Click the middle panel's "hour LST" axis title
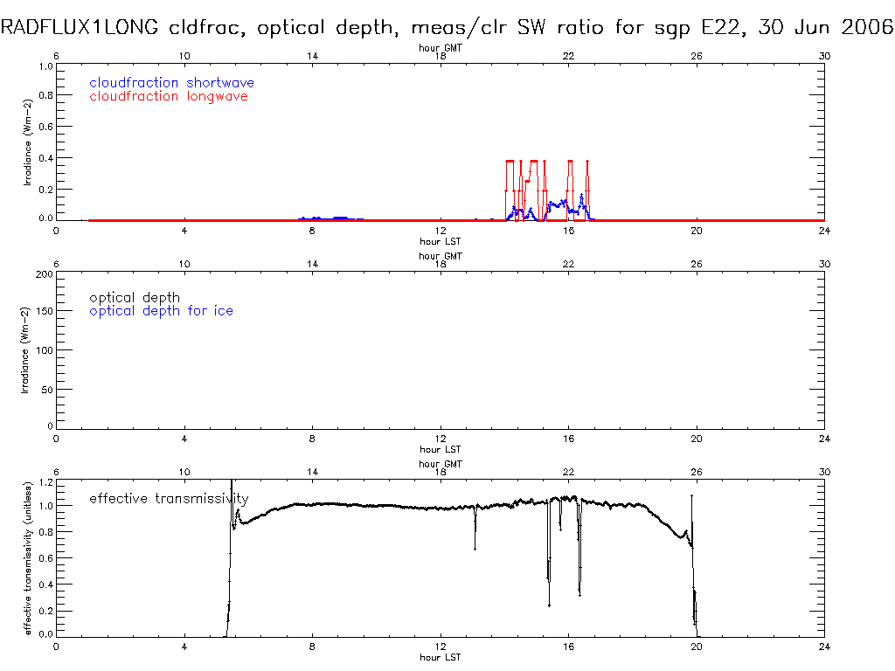The width and height of the screenshot is (895, 671). pyautogui.click(x=441, y=450)
